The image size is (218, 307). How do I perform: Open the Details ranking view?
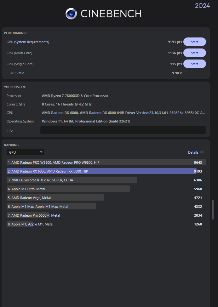point(193,152)
